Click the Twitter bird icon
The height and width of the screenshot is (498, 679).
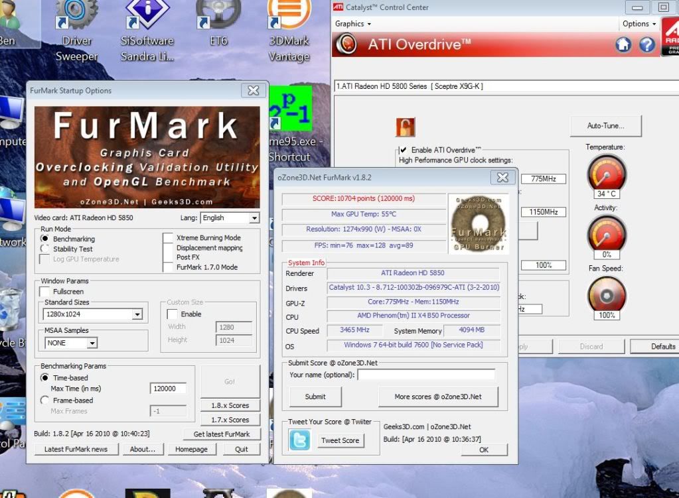[299, 440]
